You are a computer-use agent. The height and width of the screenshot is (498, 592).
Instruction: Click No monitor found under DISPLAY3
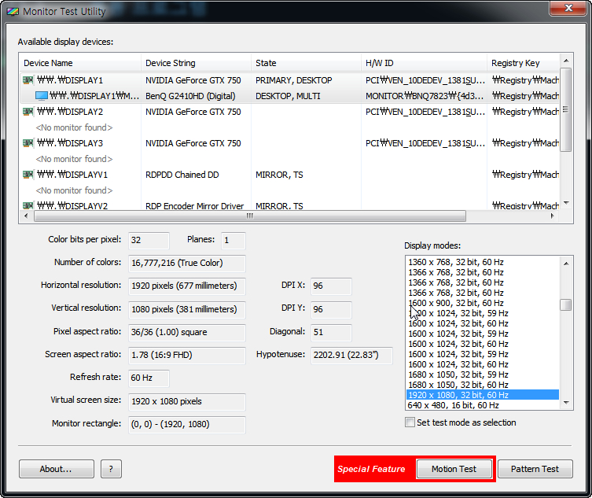point(74,159)
